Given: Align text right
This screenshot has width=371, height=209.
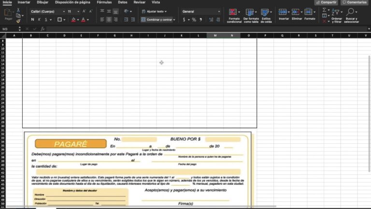Looking at the screenshot, I should 115,19.
